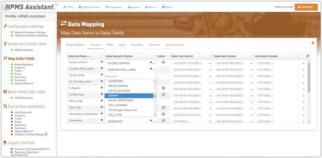Viewport: 322px width, 158px height.
Task: Open the Value Numeric Column header menu arrow
Action: (x=154, y=56)
